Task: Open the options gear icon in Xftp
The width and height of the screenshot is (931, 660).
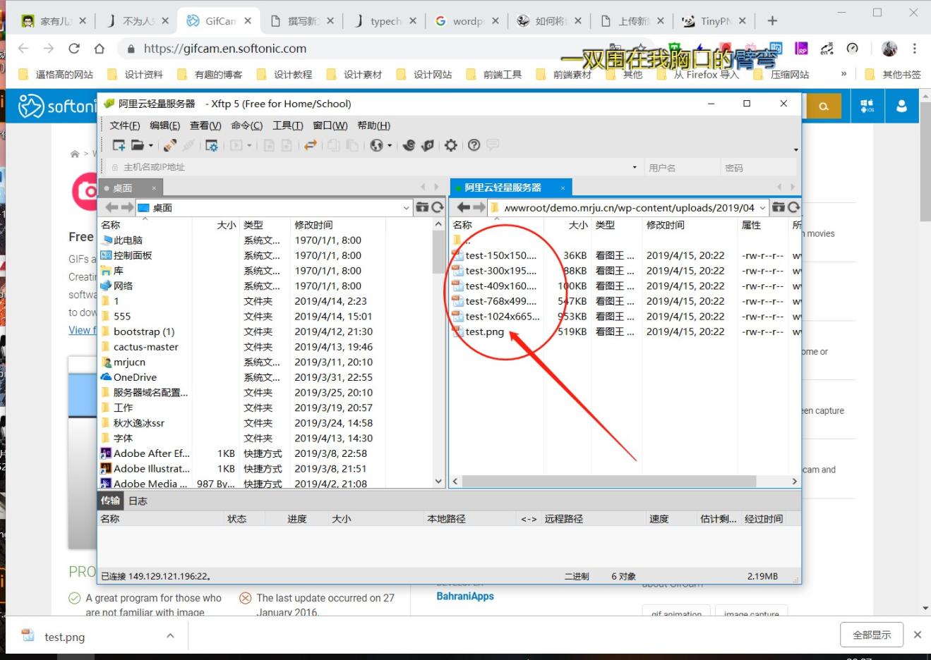Action: click(x=450, y=145)
